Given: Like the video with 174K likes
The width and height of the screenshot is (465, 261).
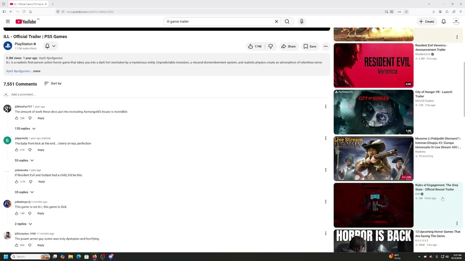Looking at the screenshot, I should coord(255,46).
